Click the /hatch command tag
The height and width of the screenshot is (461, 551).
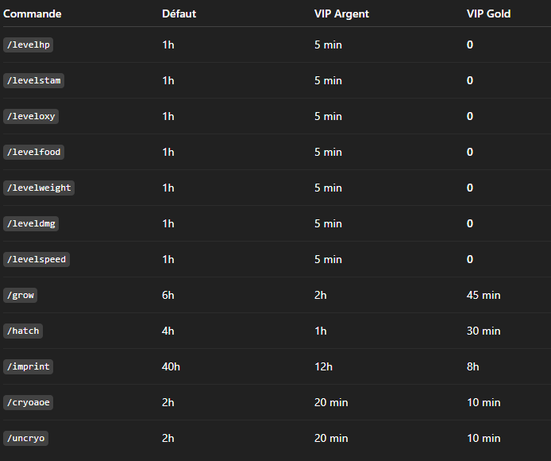[x=23, y=331]
